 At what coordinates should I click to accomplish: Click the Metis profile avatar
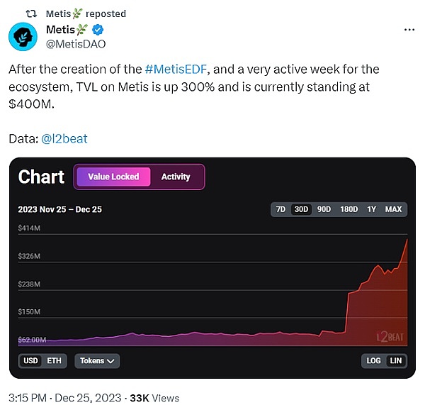(x=23, y=36)
